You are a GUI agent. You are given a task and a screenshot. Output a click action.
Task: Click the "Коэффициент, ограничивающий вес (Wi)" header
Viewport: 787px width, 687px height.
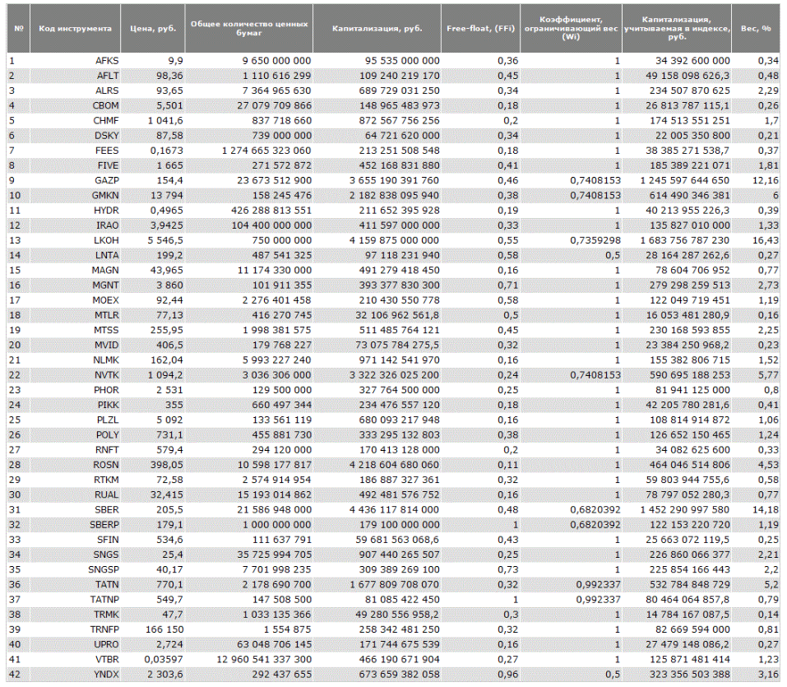(x=572, y=29)
